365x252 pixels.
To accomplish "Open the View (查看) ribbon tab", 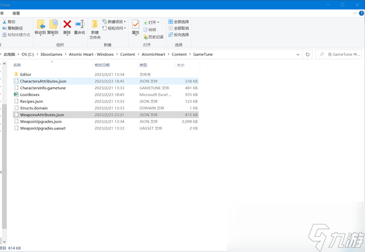I will click(x=16, y=13).
